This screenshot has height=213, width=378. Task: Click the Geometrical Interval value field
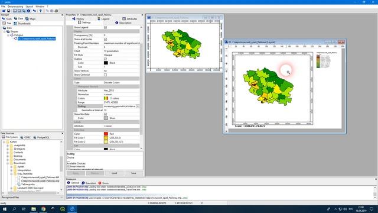point(121,110)
